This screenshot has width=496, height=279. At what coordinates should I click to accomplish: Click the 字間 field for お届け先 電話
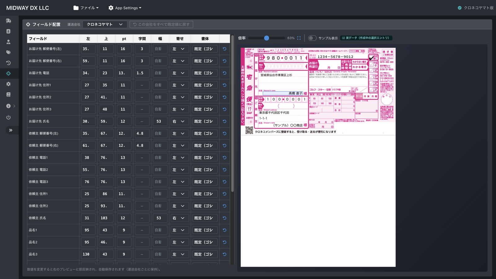coord(142,73)
